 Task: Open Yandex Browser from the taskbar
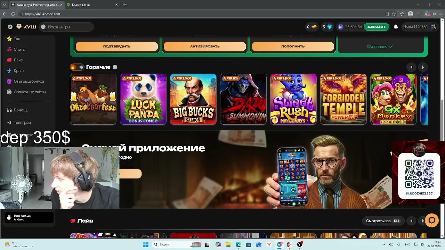[x=269, y=244]
